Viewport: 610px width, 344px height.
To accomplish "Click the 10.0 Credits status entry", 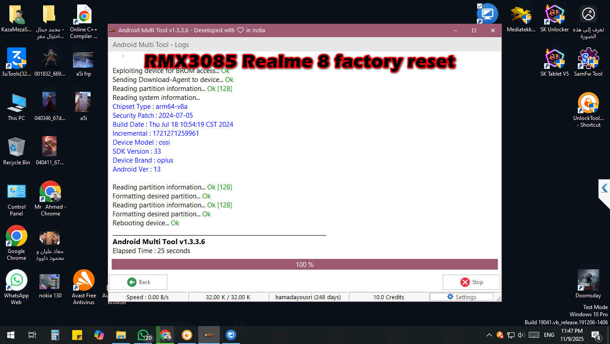I will pyautogui.click(x=388, y=297).
